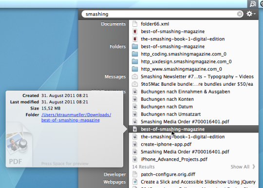Click folder icon for http_coding.smashingmagazine.com_0
Viewport: 263px width, 188px height.
tap(135, 54)
